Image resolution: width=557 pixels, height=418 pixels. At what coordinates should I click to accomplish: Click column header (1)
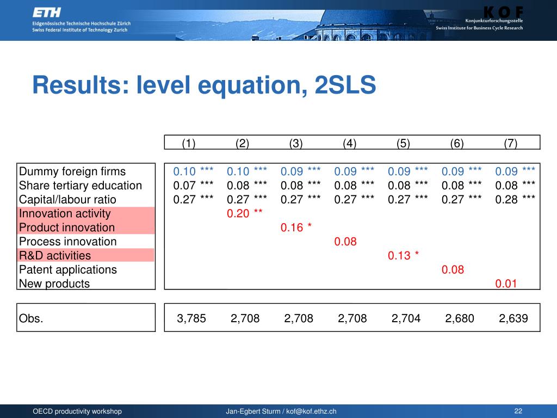[x=189, y=143]
